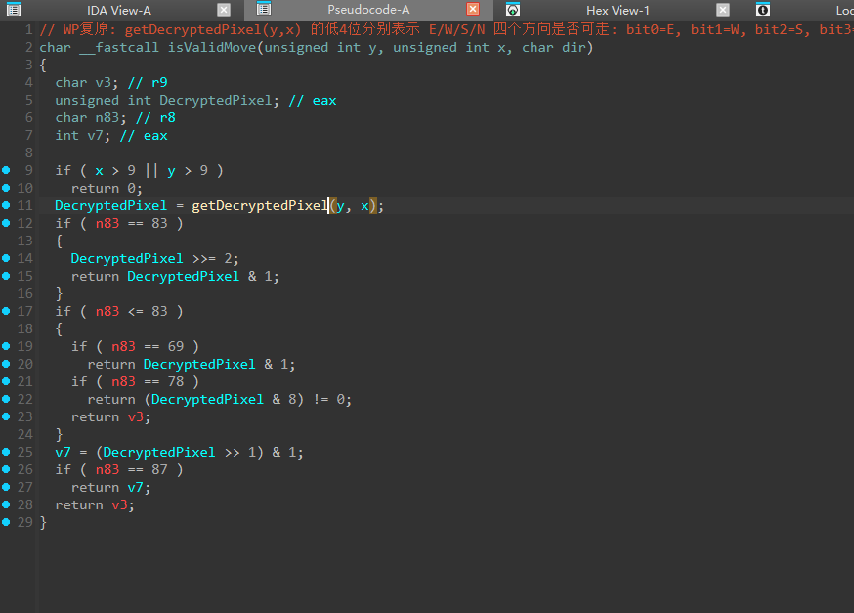Click the tab icon after Hex View-1
Viewport: 854px width, 613px height.
point(763,9)
